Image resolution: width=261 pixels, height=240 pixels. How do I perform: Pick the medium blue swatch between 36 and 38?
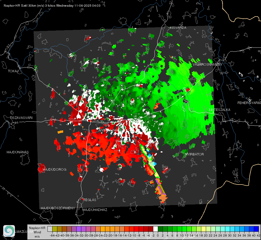click(247, 229)
